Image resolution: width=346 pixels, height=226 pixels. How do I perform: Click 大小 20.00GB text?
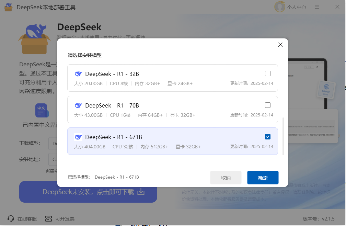(x=88, y=84)
